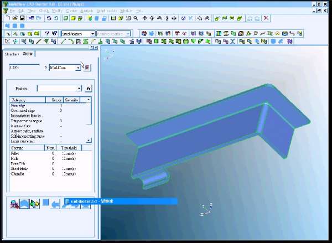
Task: Click the Category list scroll-down arrow
Action: (89, 140)
